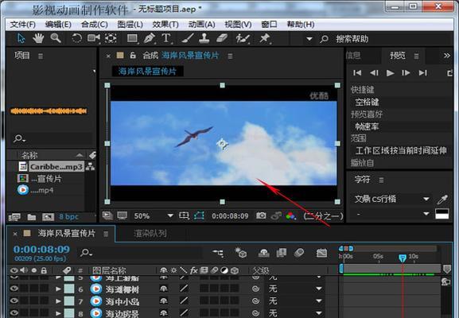Select the Puppet Pin tool
This screenshot has width=459, height=318.
(265, 38)
